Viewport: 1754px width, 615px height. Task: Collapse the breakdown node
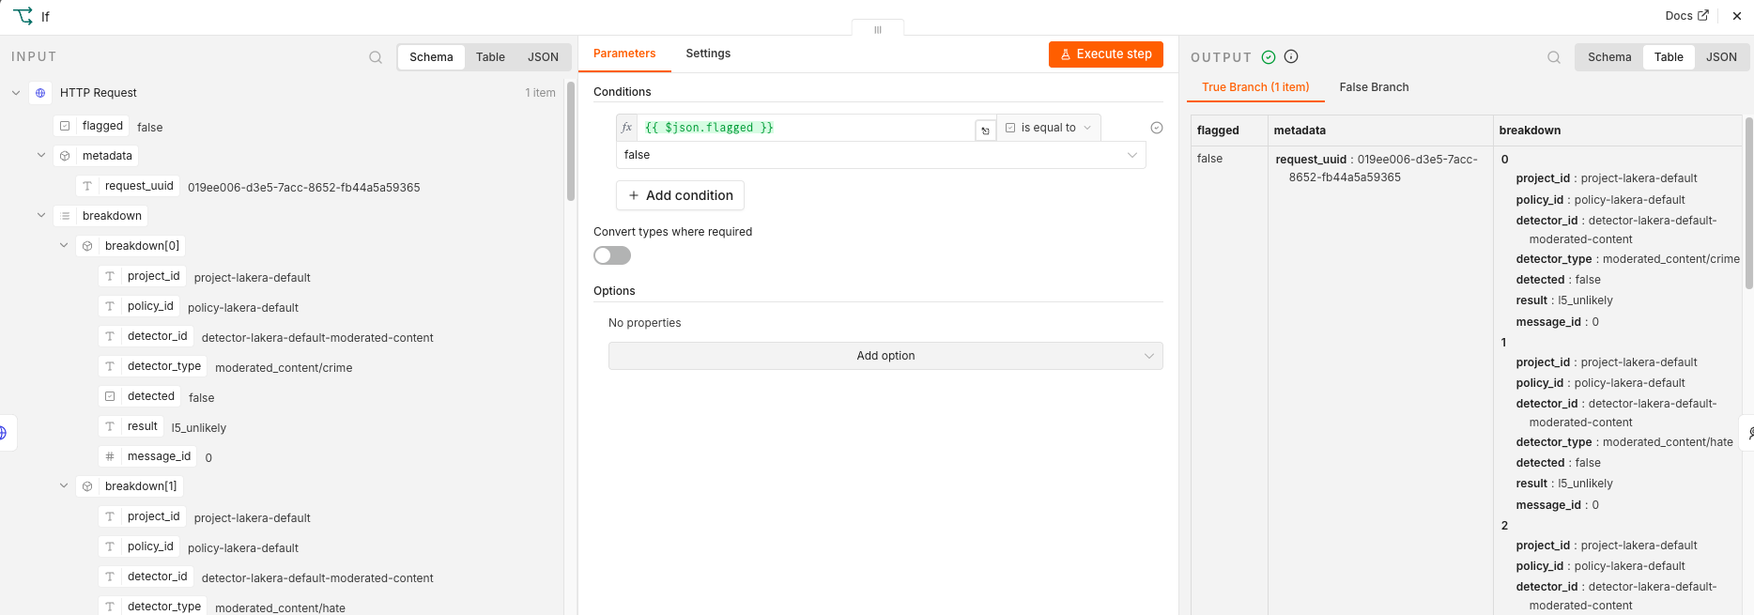[41, 216]
